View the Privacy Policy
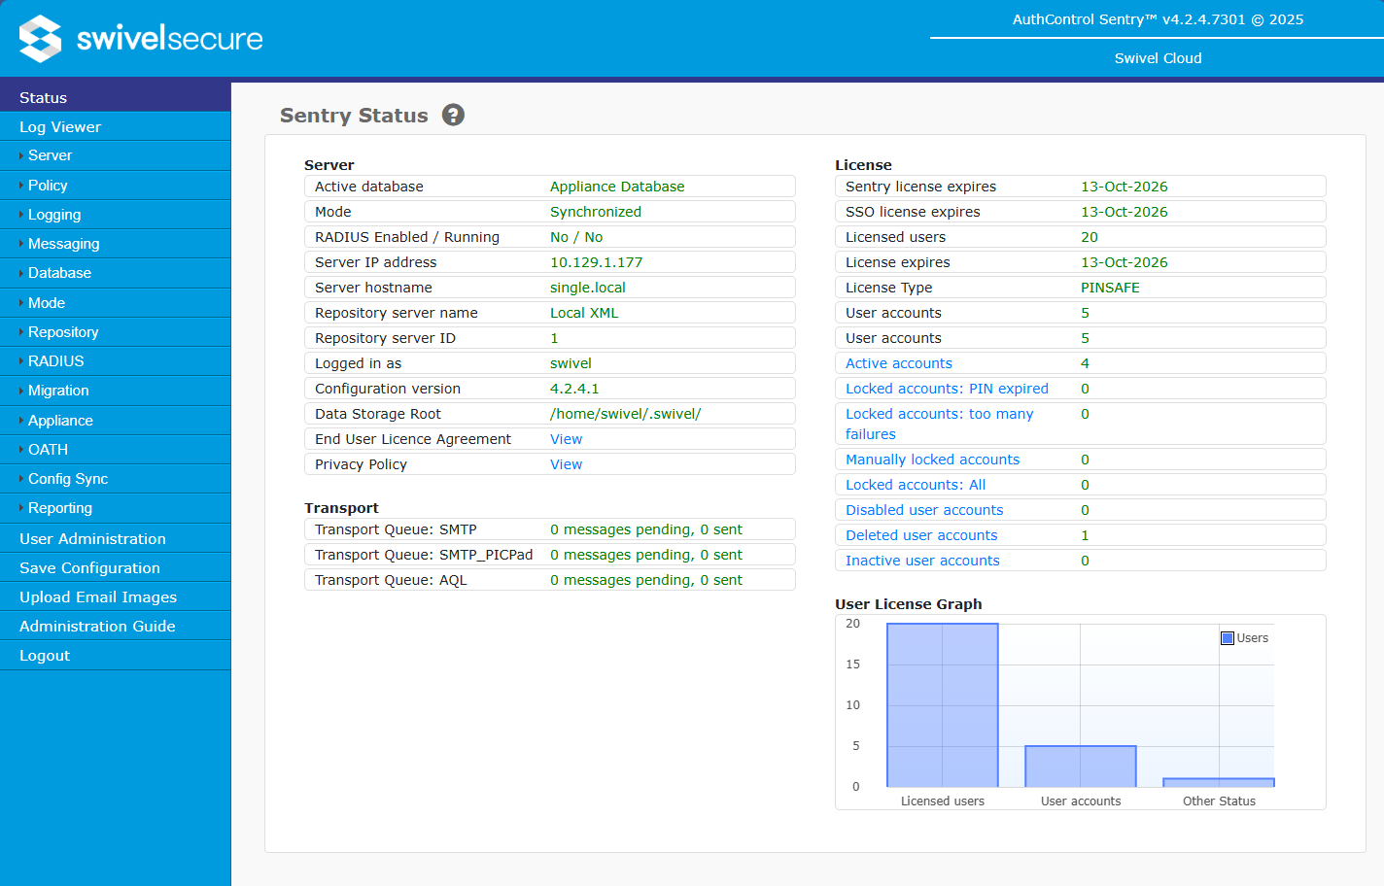 point(566,463)
